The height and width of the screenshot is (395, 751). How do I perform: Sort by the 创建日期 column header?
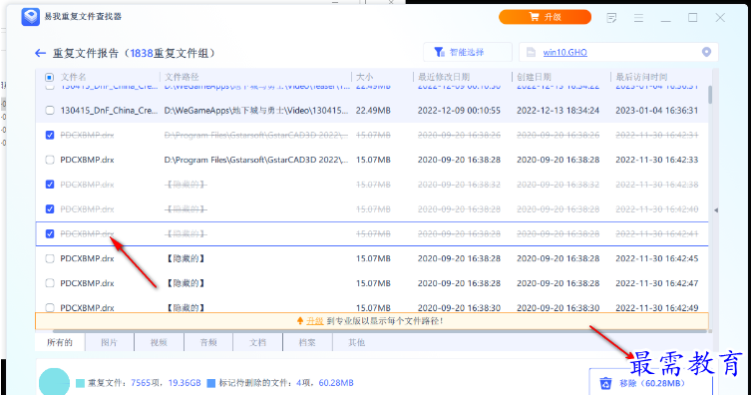point(534,77)
